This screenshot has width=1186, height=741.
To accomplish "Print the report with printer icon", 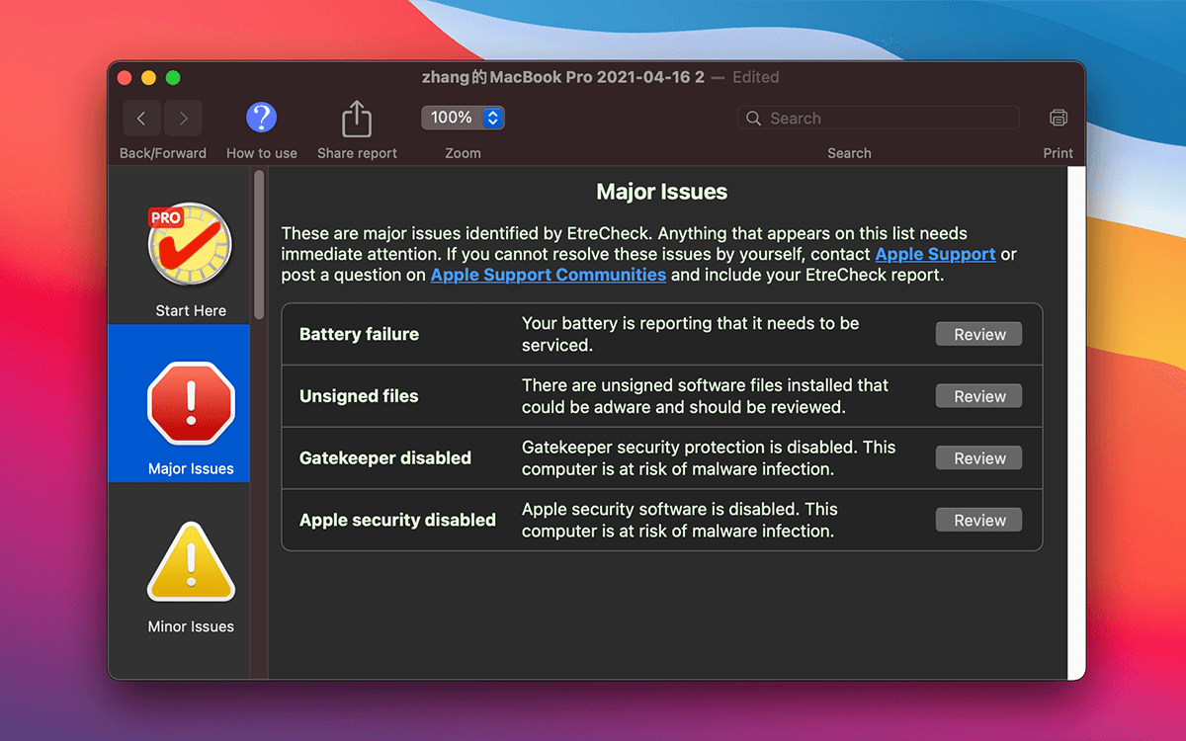I will tap(1059, 119).
